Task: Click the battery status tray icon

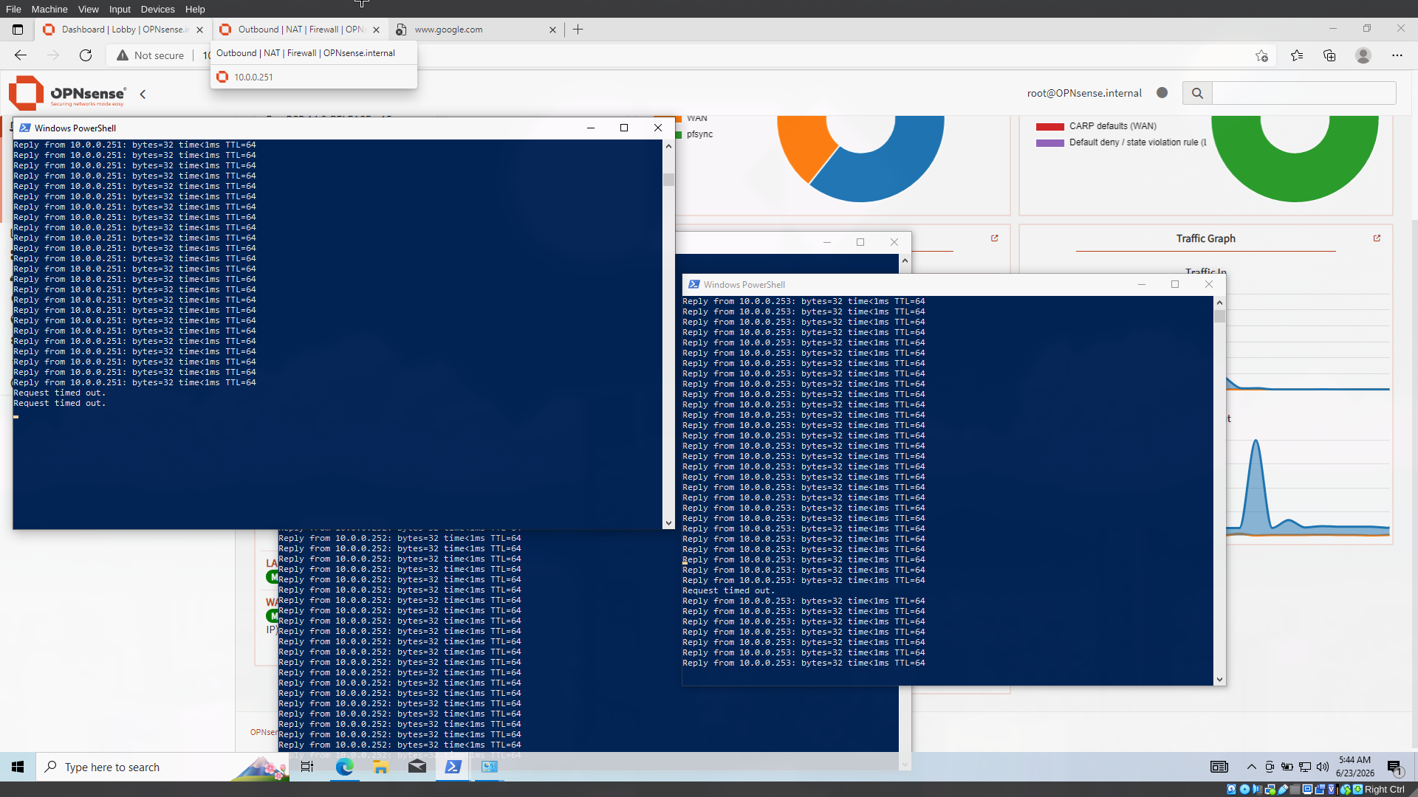Action: (x=1287, y=767)
